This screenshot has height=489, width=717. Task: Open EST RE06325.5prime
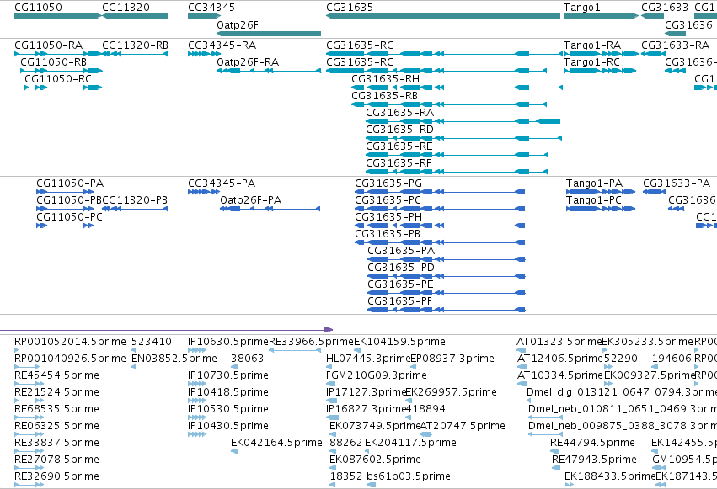(x=56, y=427)
